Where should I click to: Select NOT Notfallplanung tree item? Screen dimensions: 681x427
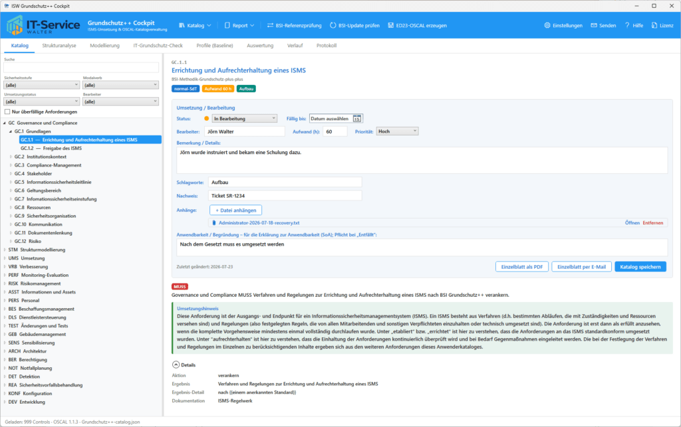(x=30, y=368)
